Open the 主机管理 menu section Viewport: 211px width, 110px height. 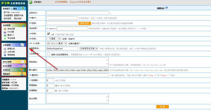[14, 45]
